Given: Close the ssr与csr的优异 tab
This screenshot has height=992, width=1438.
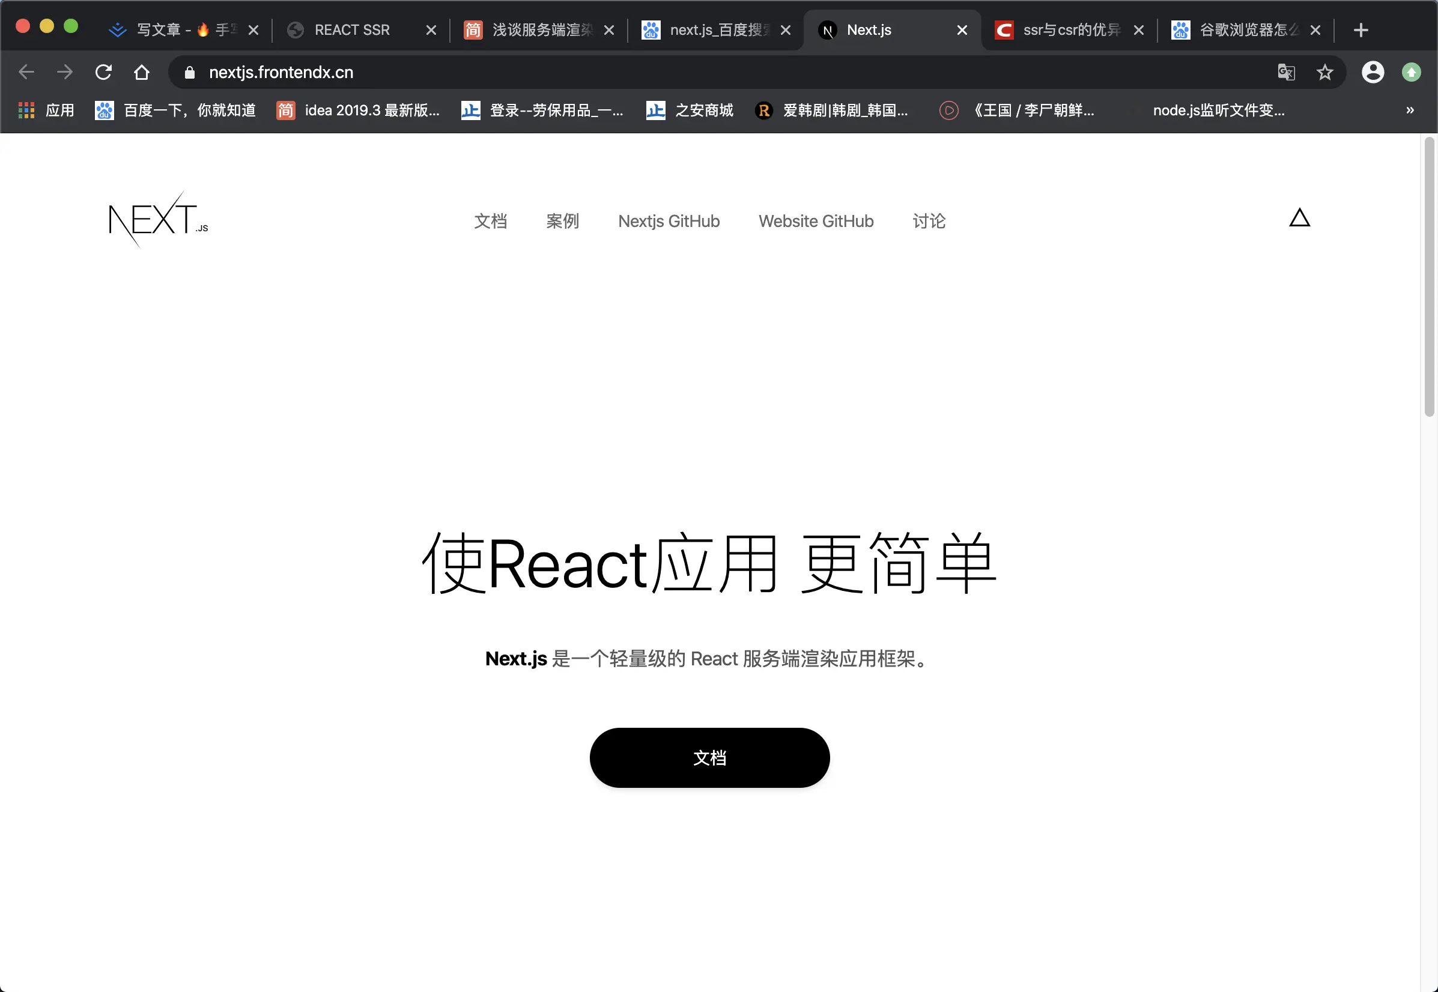Looking at the screenshot, I should coord(1138,30).
